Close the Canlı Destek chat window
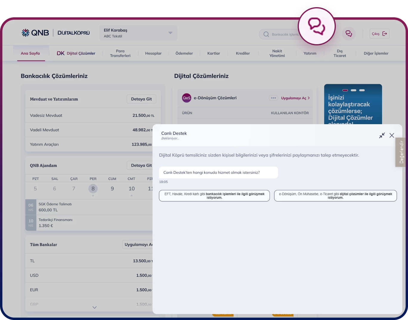Image resolution: width=408 pixels, height=320 pixels. (392, 136)
